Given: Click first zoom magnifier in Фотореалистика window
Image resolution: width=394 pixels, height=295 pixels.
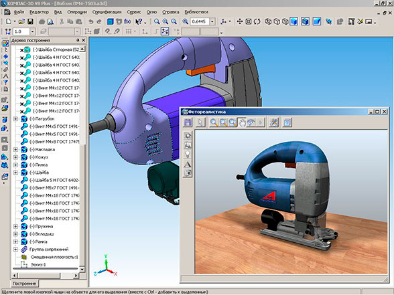Looking at the screenshot, I should [214, 122].
